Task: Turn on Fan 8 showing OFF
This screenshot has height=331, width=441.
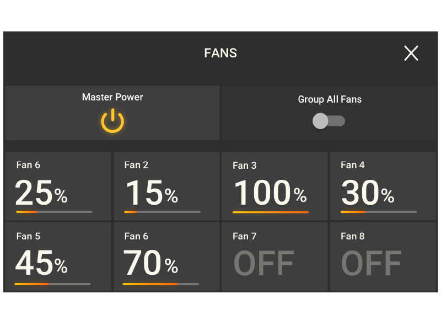Action: pos(382,257)
